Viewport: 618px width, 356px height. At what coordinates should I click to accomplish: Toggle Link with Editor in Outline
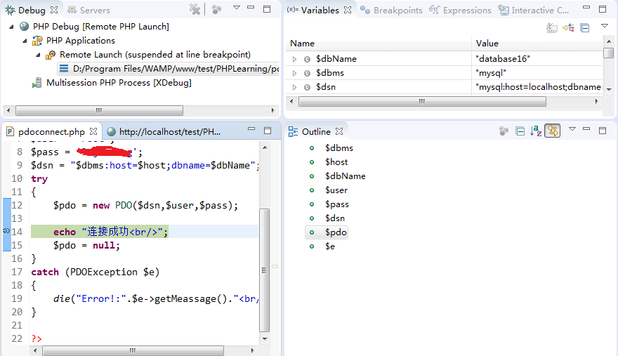tap(553, 131)
